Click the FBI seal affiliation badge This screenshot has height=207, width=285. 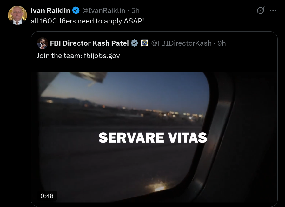[x=144, y=43]
